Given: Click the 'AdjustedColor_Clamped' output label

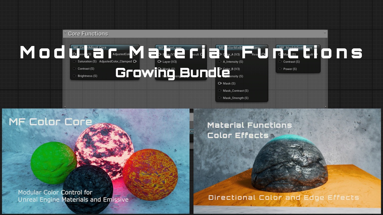Looking at the screenshot, I should click(x=115, y=62).
